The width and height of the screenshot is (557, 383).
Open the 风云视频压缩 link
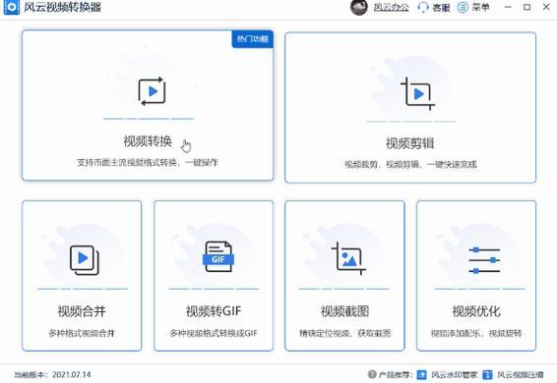click(520, 374)
